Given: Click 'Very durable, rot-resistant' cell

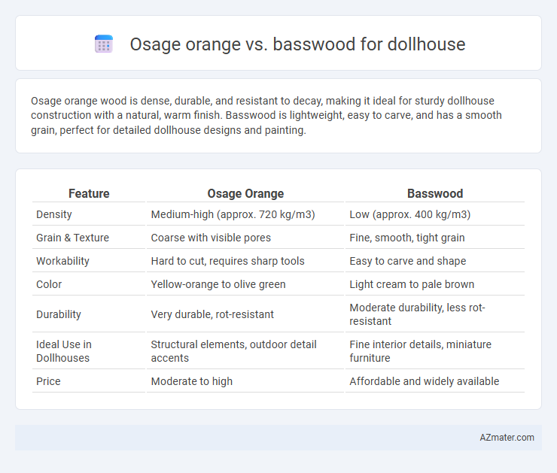Looking at the screenshot, I should pyautogui.click(x=212, y=314).
